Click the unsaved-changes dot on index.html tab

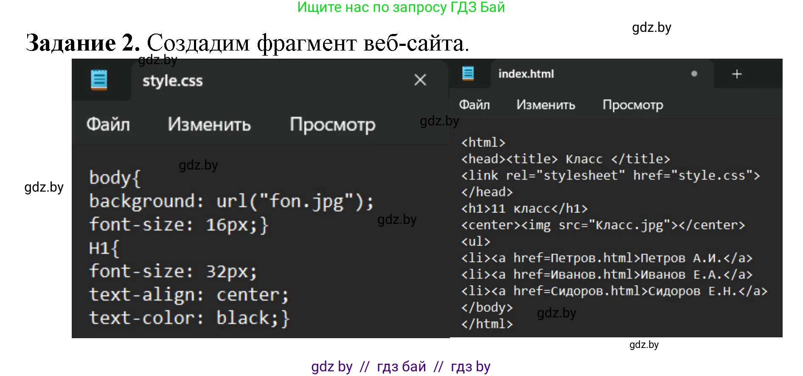(694, 74)
